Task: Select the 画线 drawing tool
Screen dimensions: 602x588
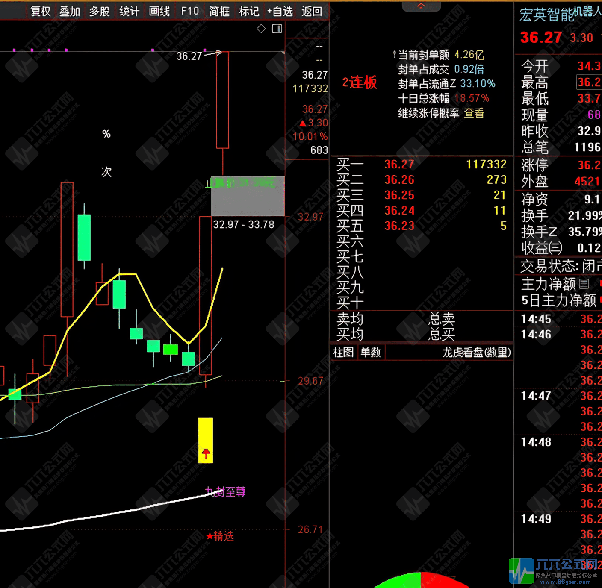Action: pos(159,12)
